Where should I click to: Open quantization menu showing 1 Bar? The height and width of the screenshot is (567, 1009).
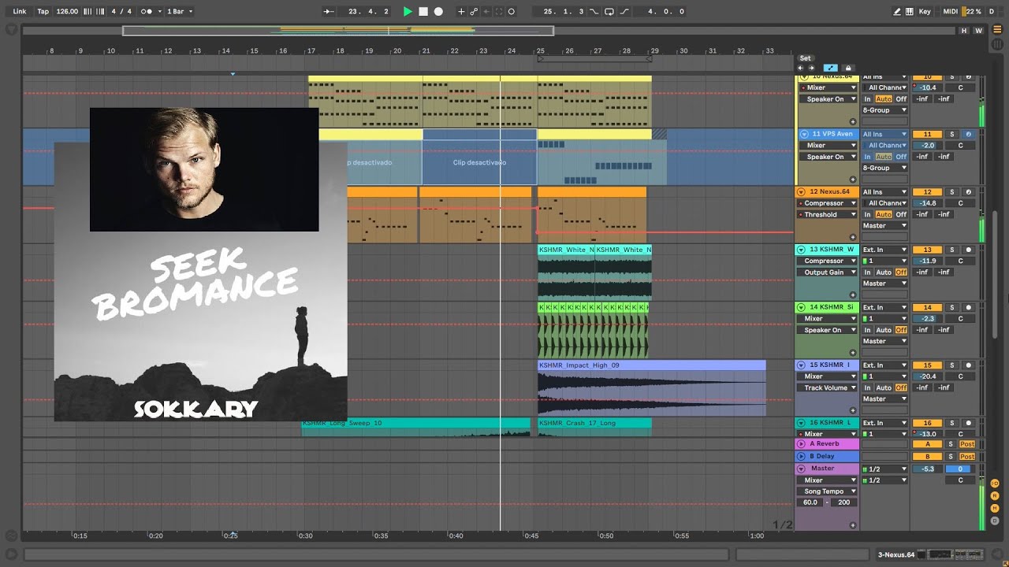point(180,12)
